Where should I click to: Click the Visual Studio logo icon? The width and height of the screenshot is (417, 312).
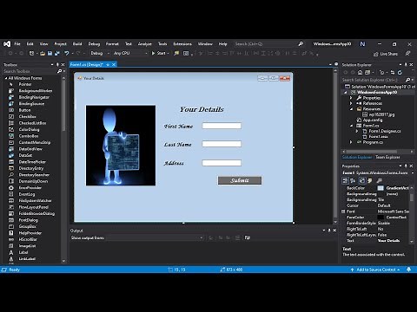coord(7,44)
